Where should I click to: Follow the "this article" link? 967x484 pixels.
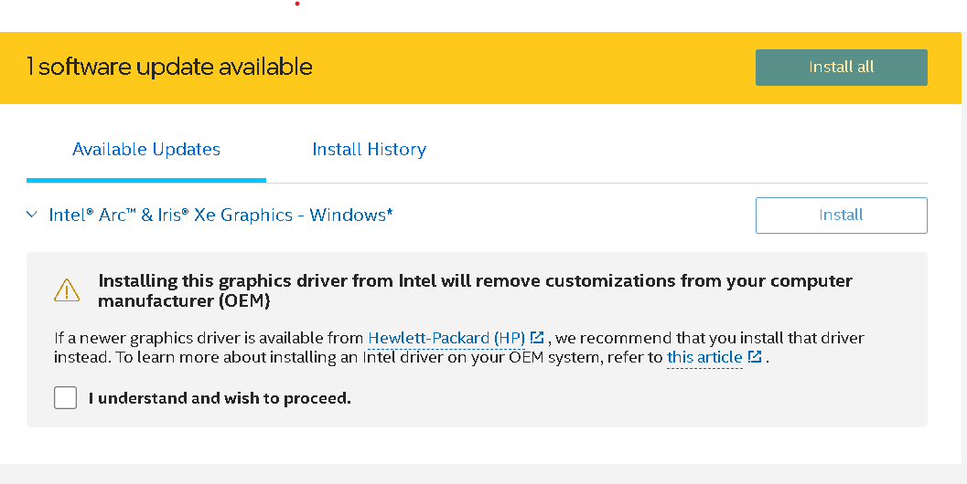pos(704,358)
